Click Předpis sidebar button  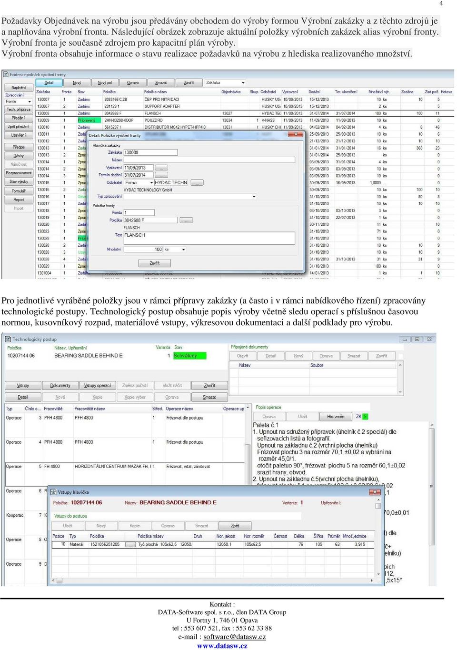point(19,147)
